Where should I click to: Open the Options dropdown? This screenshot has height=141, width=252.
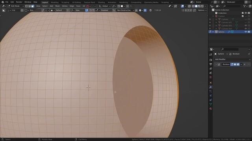202,10
